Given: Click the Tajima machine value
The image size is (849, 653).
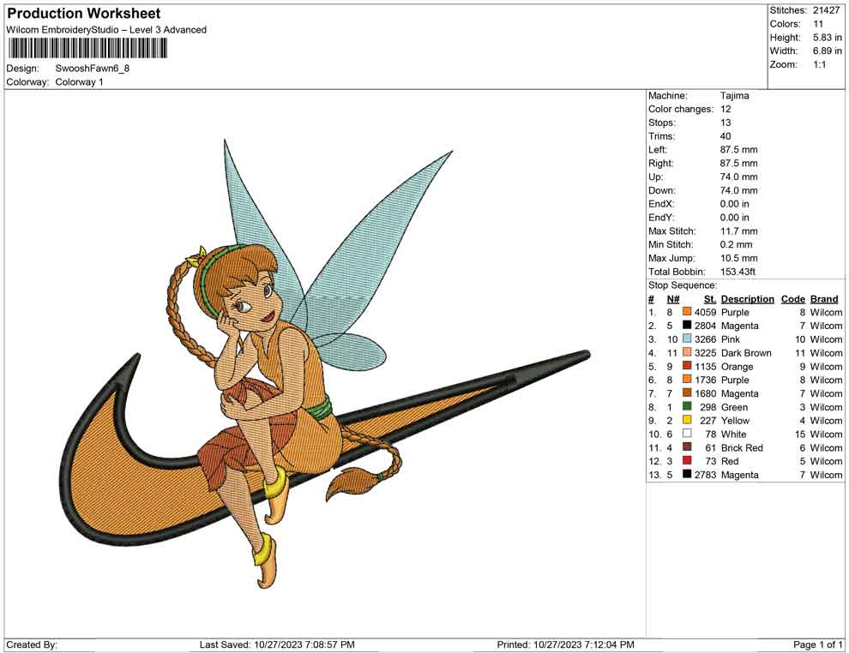Looking at the screenshot, I should pos(734,96).
